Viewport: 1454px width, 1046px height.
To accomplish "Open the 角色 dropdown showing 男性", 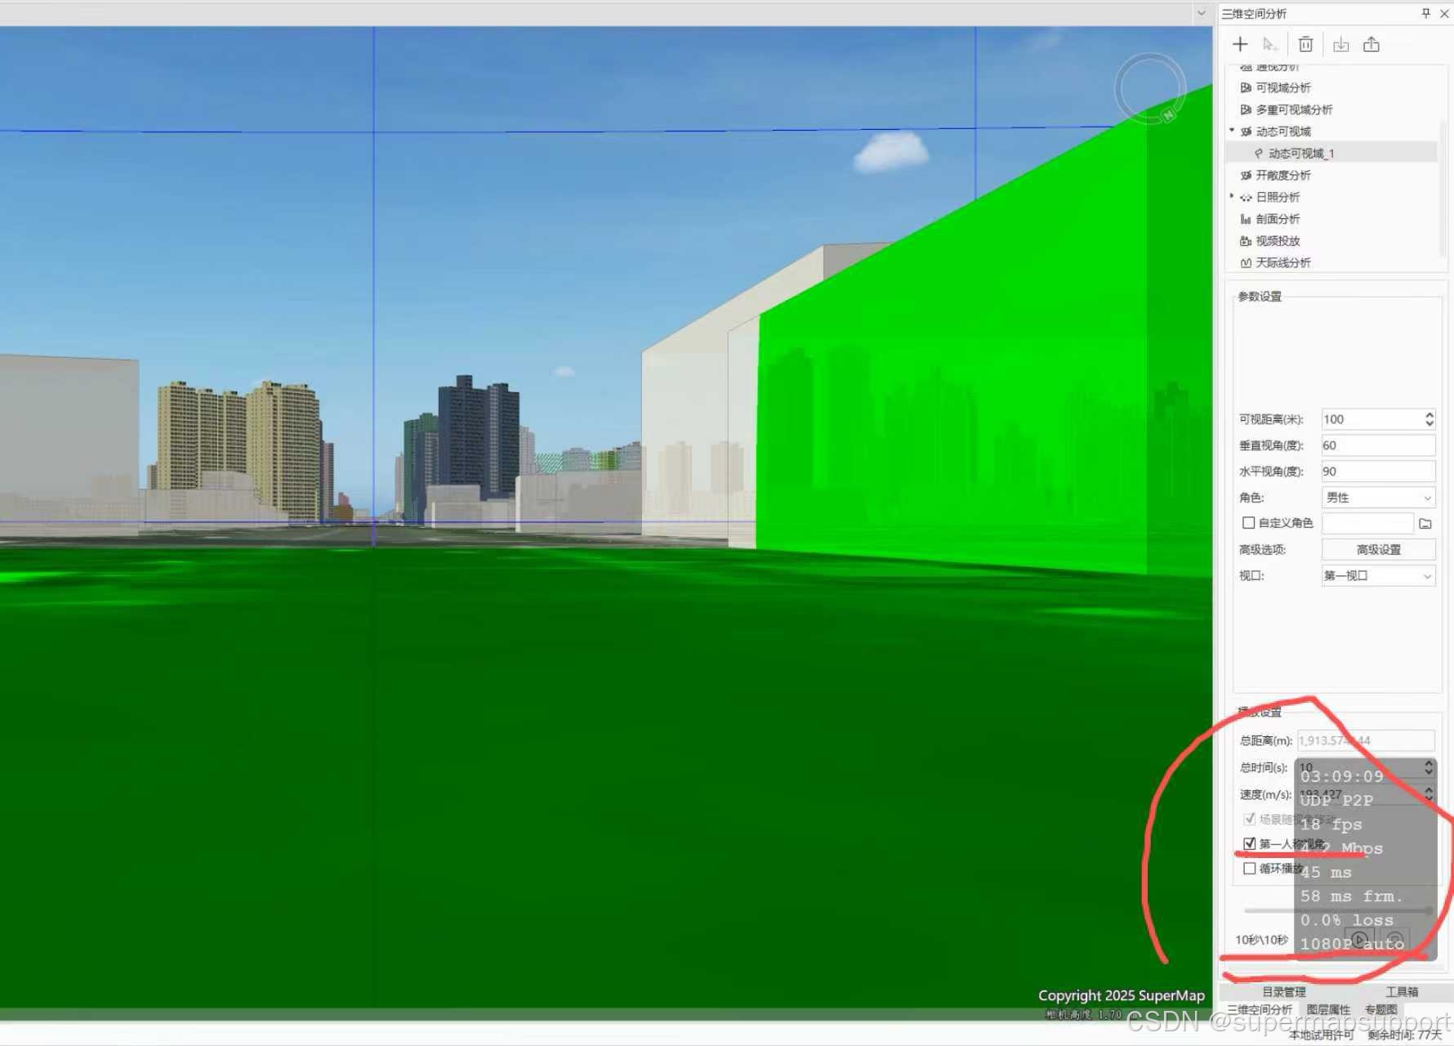I will (x=1378, y=498).
